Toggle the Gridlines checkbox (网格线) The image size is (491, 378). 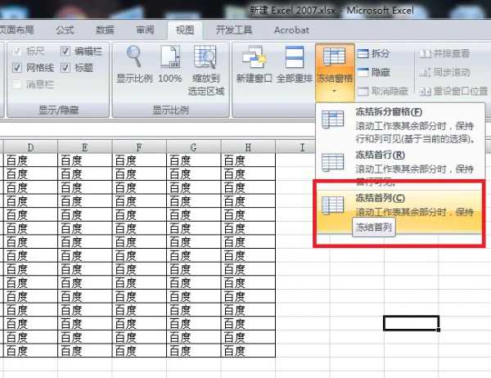point(17,67)
